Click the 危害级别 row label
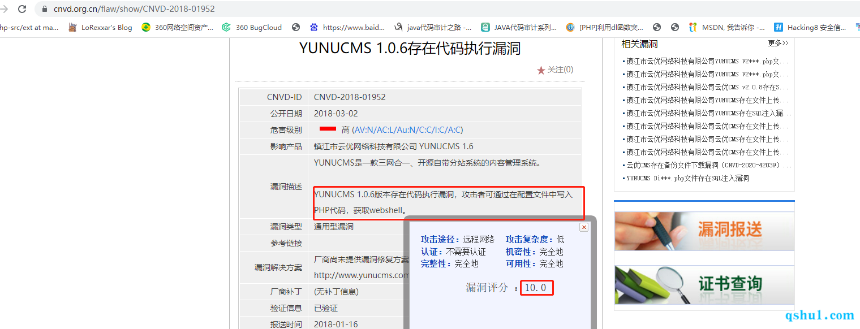860x329 pixels. (286, 130)
